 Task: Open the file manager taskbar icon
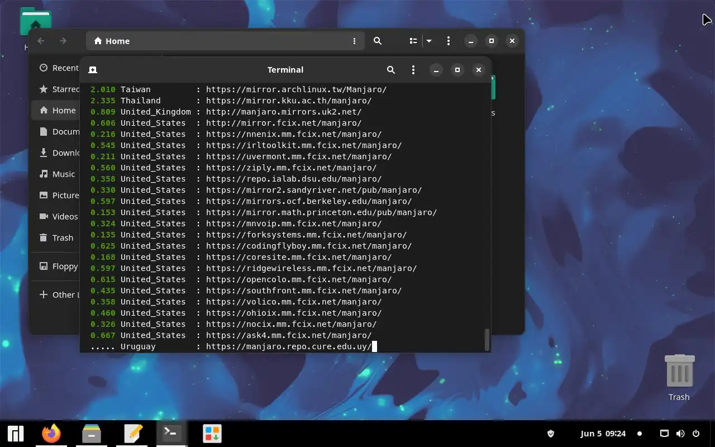point(92,434)
